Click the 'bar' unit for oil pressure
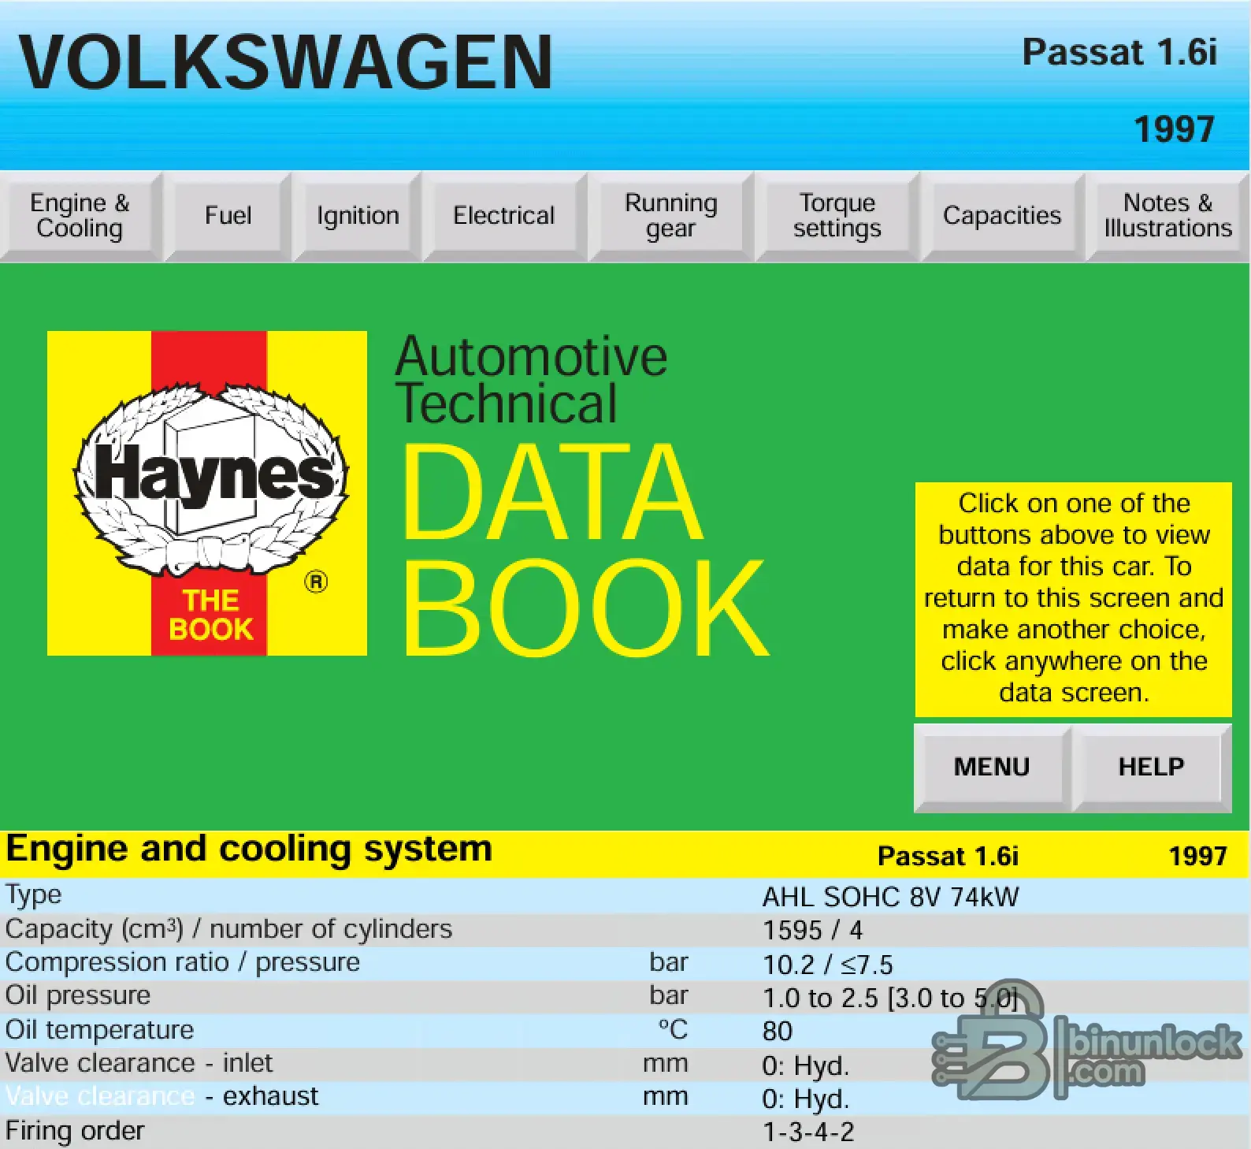Screen dimensions: 1251x1149 pyautogui.click(x=669, y=995)
